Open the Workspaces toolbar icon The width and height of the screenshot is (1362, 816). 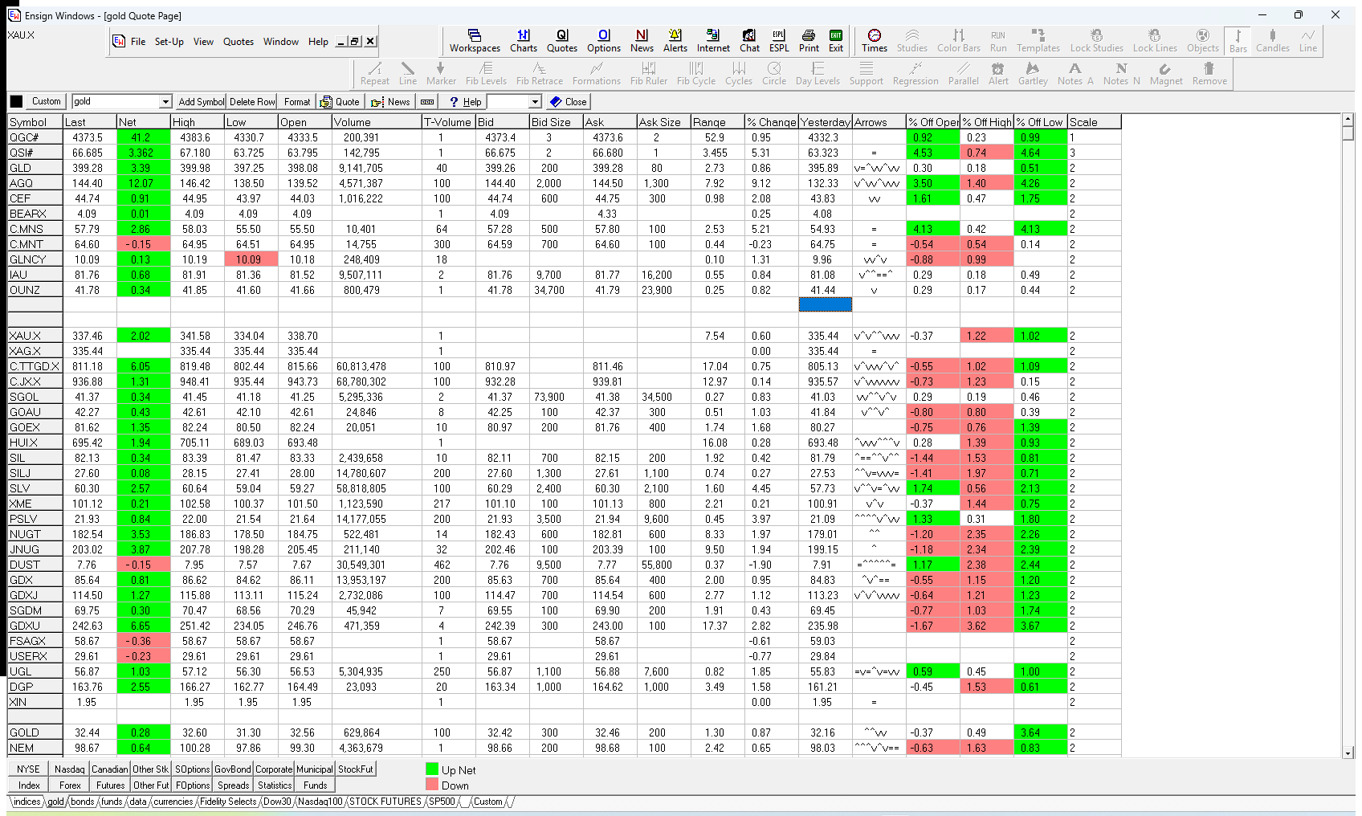click(475, 40)
